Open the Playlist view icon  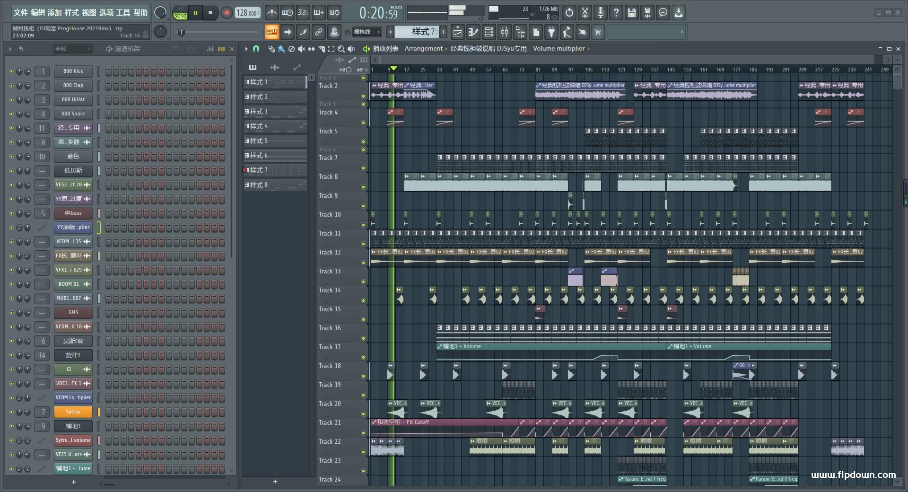(x=457, y=32)
